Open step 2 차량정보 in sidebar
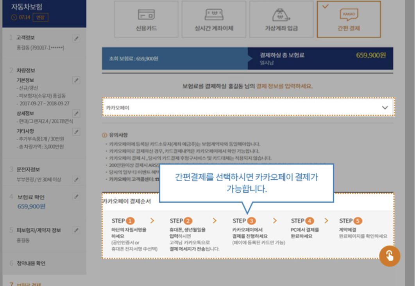Image resolution: width=415 pixels, height=286 pixels. (x=26, y=70)
